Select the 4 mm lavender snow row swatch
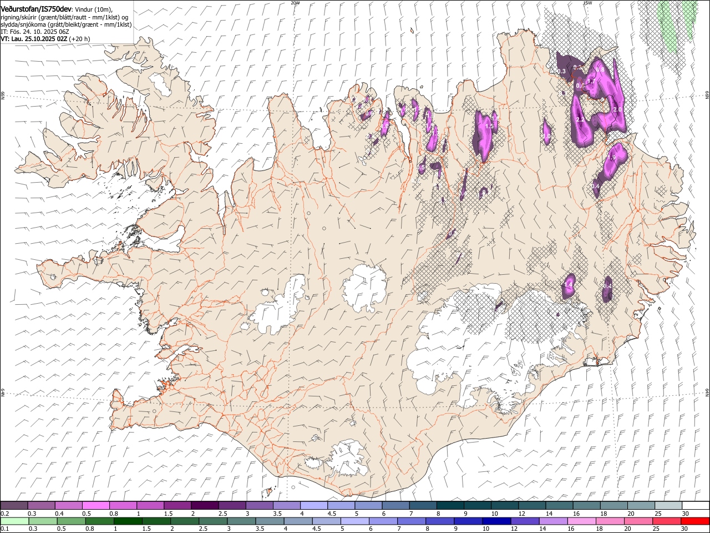The width and height of the screenshot is (710, 533). coord(313,506)
